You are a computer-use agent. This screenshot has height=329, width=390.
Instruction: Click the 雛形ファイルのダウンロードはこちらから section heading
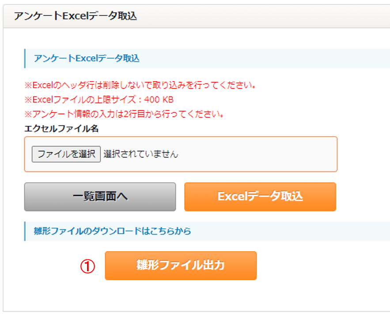point(113,231)
